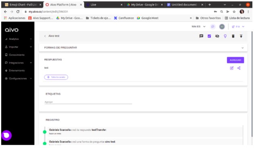Screen dimensions: 254x148
Task: Click the upload arrow icon in toolbar
Action: (241, 36)
